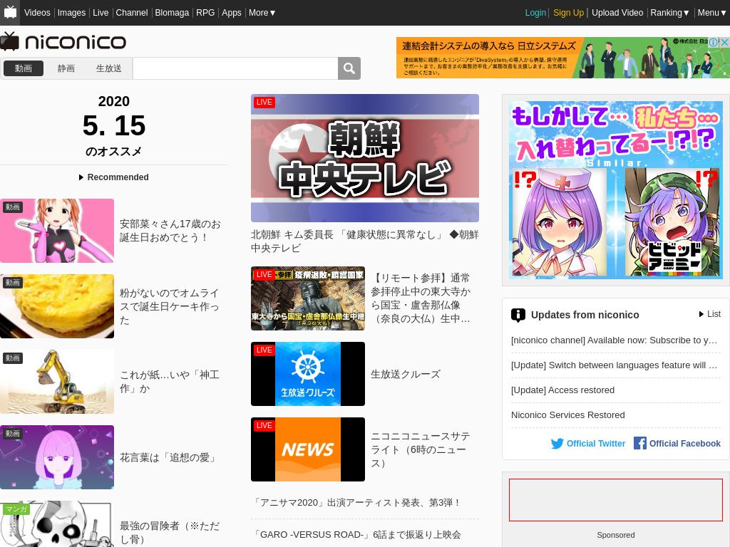Open 「アニサマ2020」出演アーティスト発表 news link
This screenshot has width=730, height=547.
[x=357, y=503]
